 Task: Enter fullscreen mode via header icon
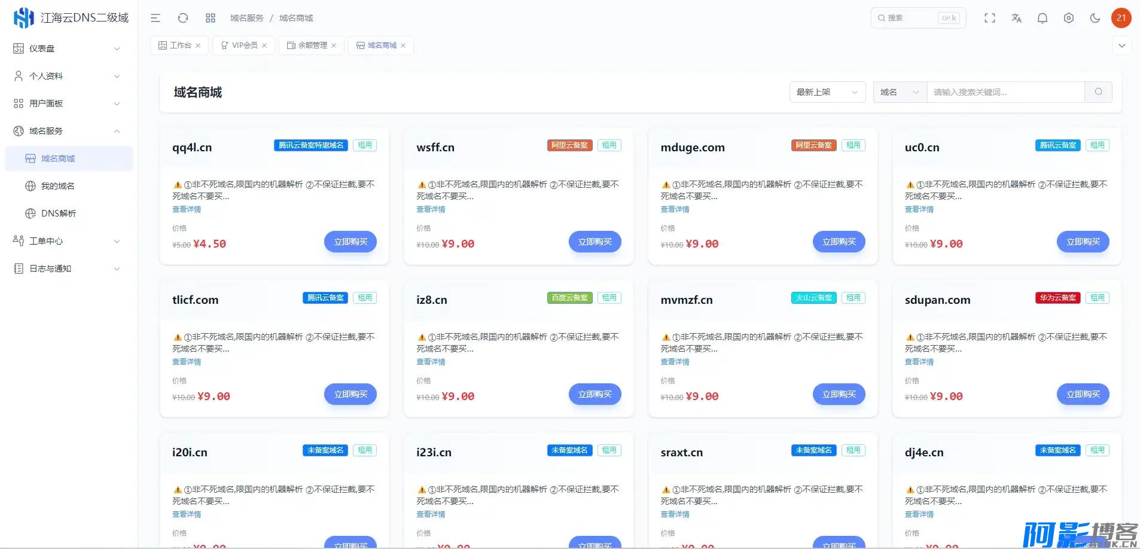[990, 18]
